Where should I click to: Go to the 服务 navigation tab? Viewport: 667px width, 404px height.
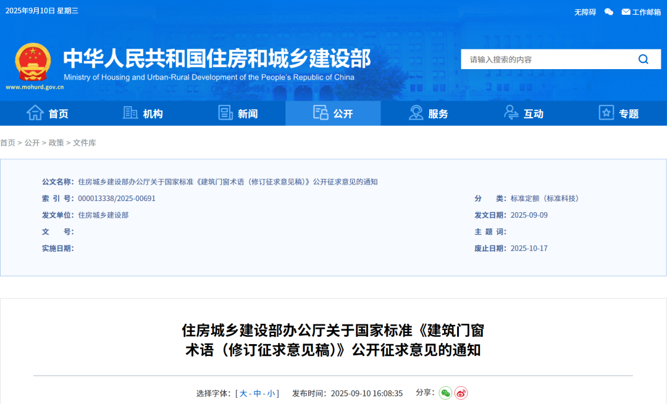[x=429, y=113]
